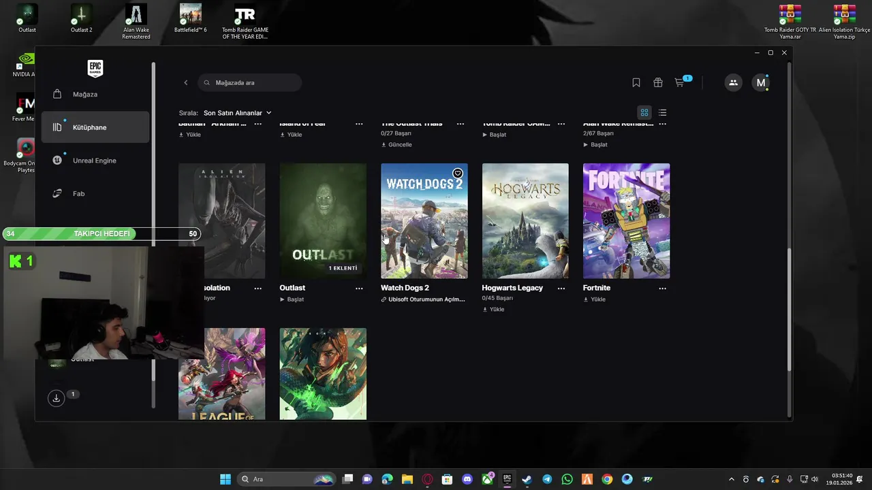Open Alien Isolation cover thumbnail
Viewport: 872px width, 490px height.
(x=222, y=220)
